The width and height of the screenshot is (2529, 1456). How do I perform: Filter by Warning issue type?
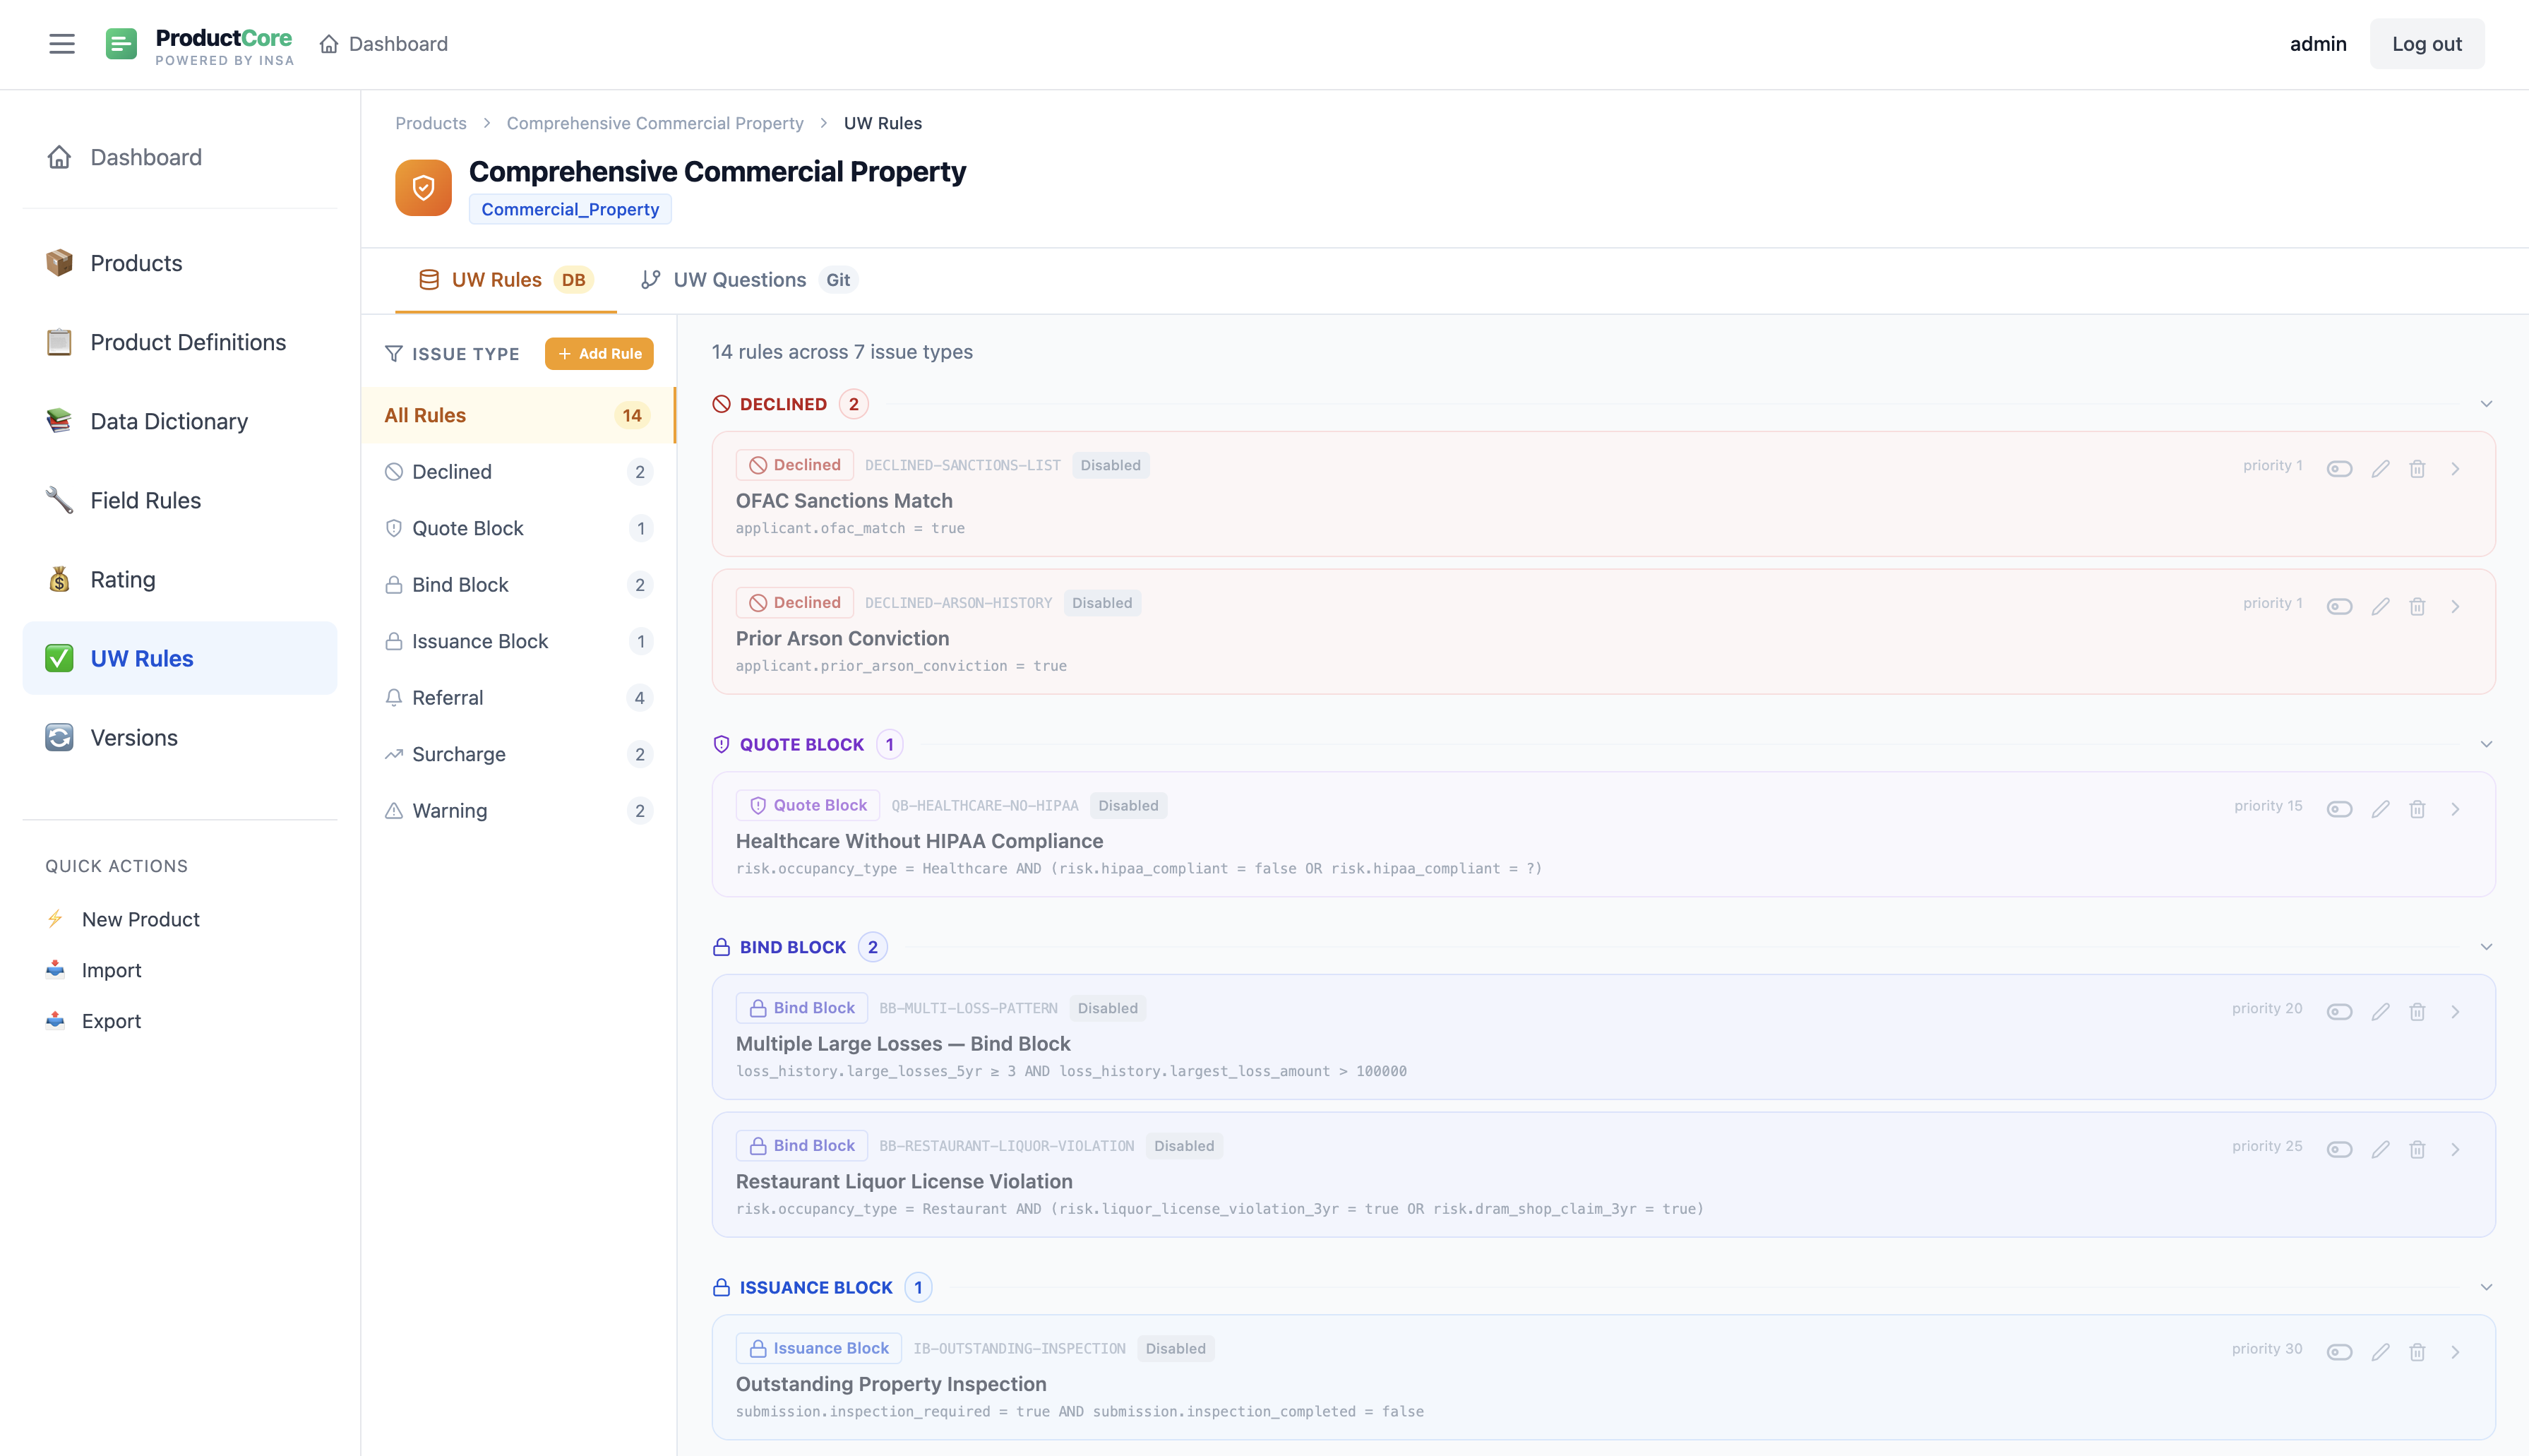pos(518,811)
